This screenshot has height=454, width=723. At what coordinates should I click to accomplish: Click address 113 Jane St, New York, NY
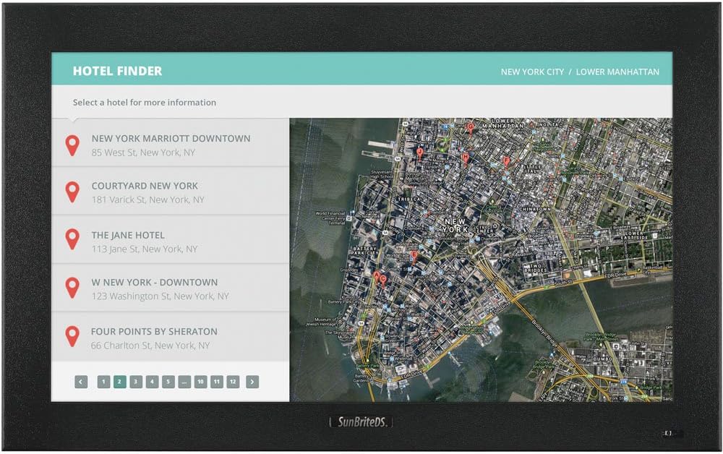click(145, 249)
